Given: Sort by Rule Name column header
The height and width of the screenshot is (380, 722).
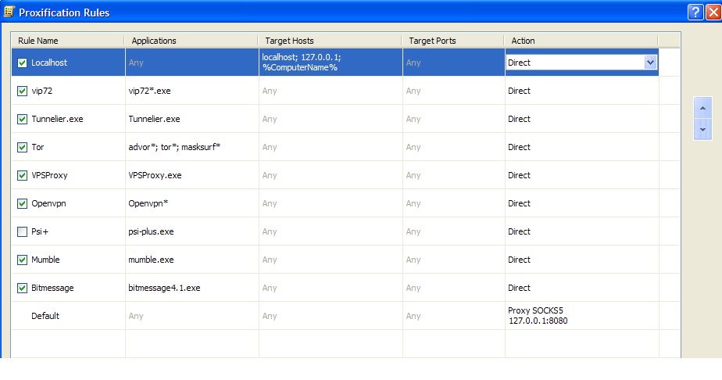Looking at the screenshot, I should [68, 41].
